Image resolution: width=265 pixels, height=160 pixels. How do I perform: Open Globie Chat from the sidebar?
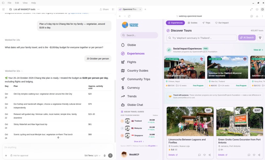click(x=132, y=105)
